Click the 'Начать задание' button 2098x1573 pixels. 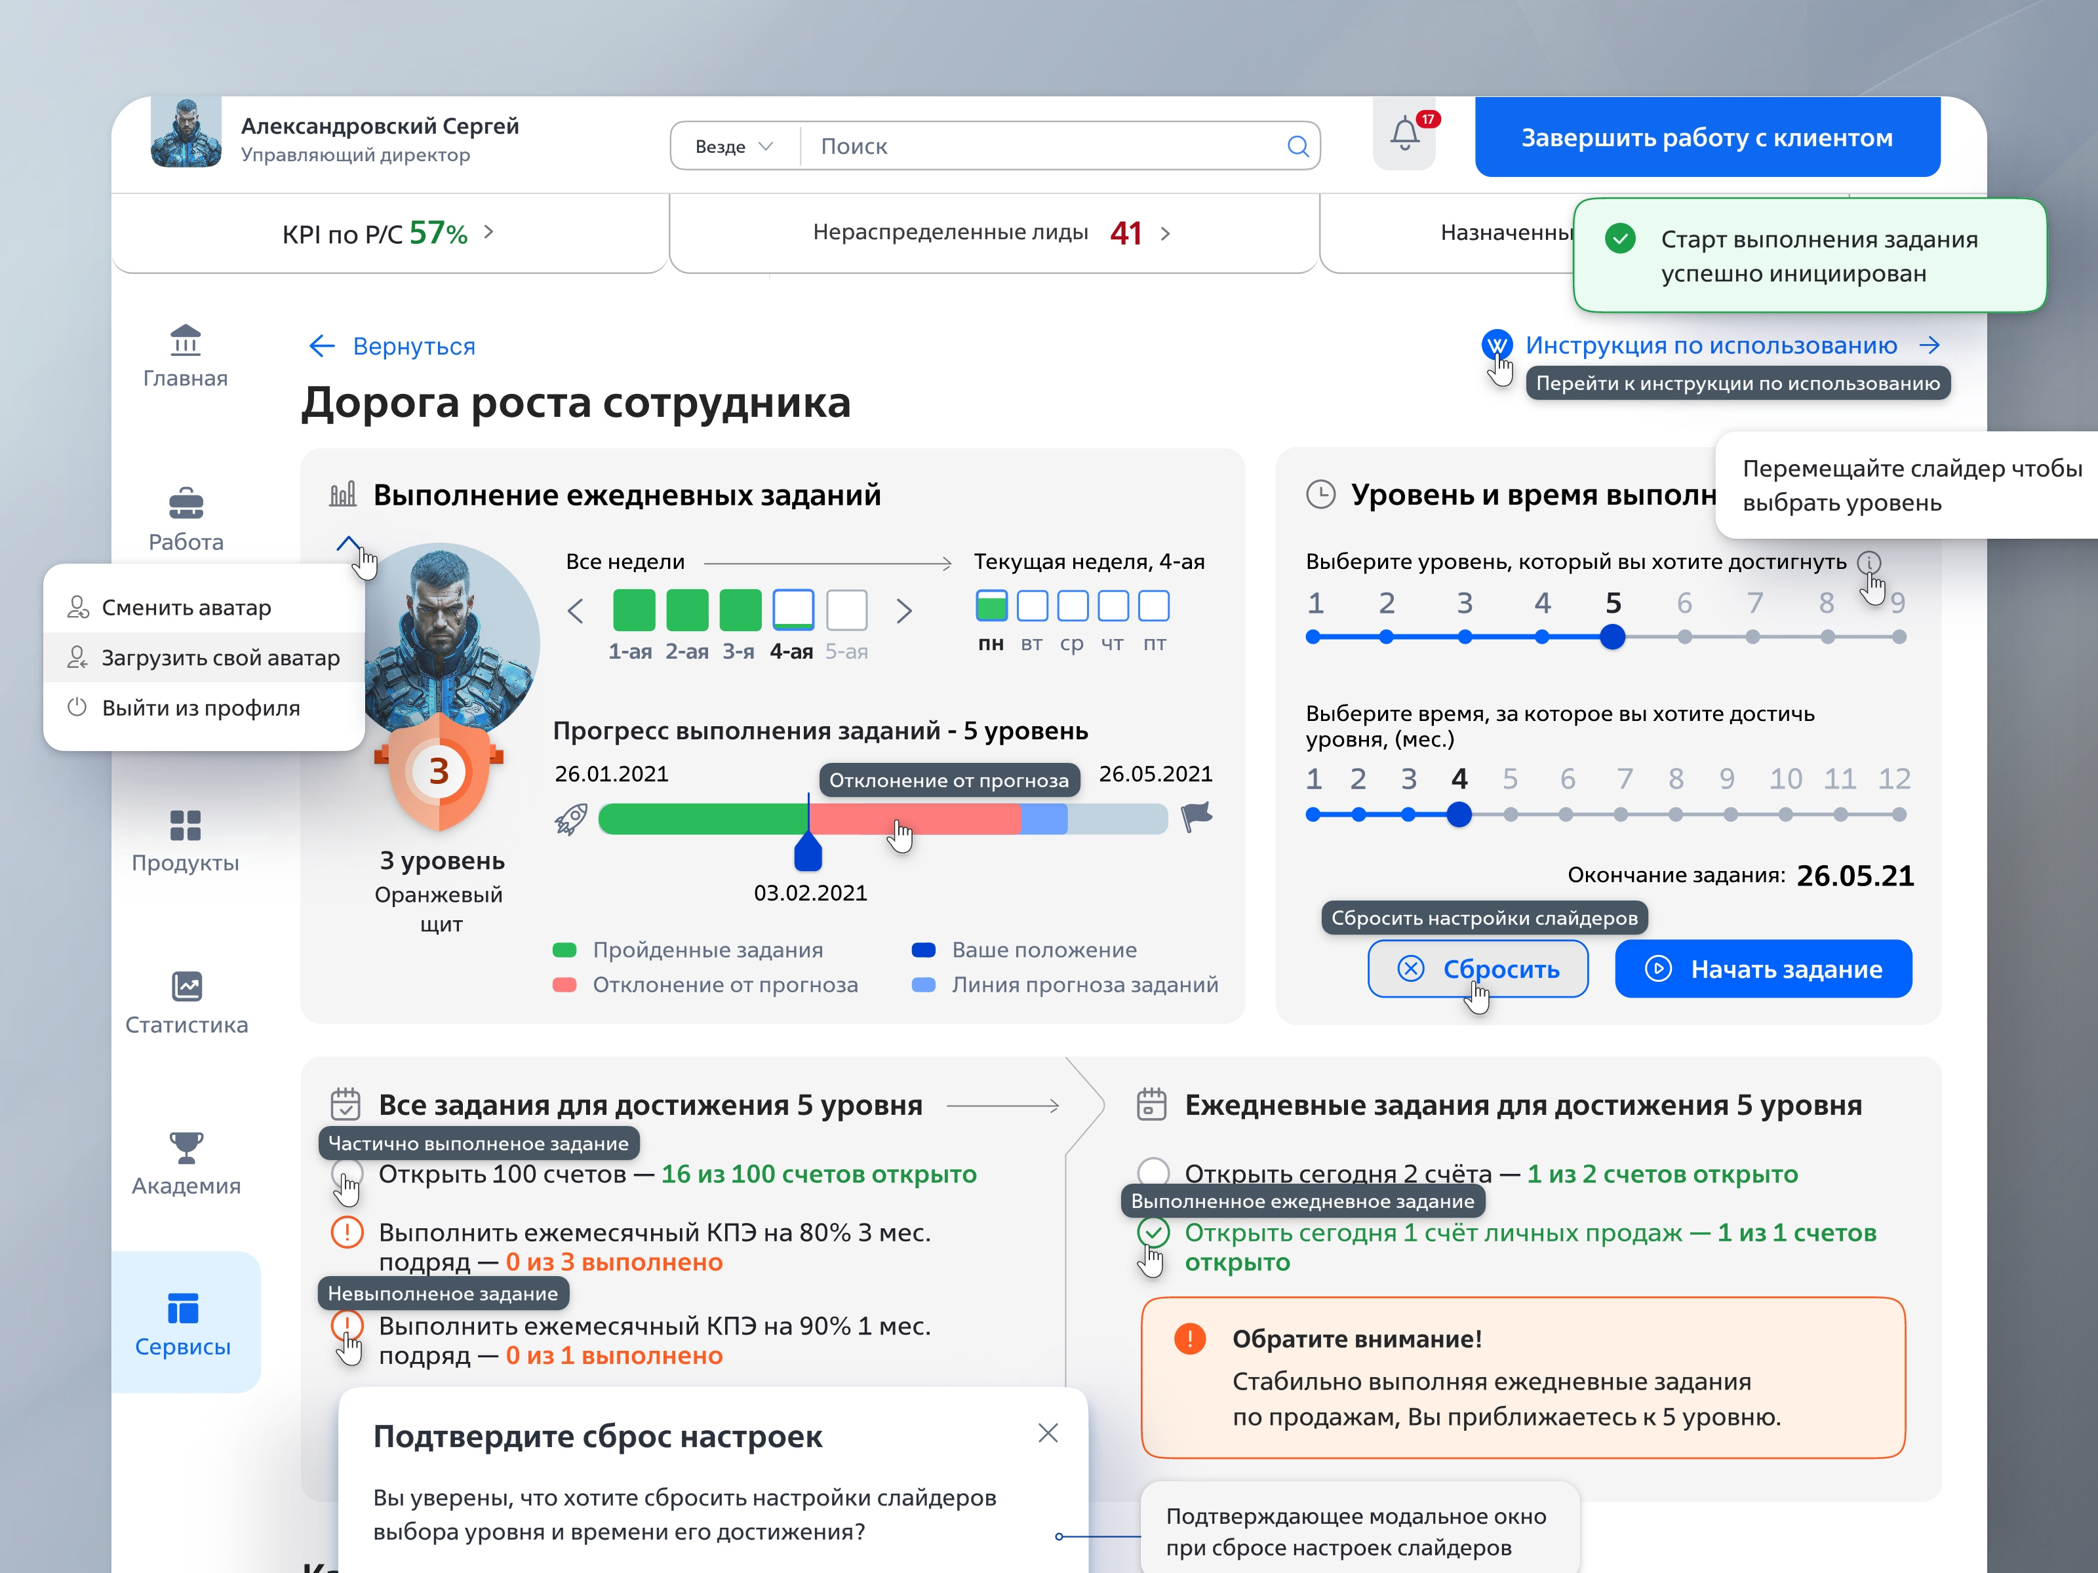1763,968
